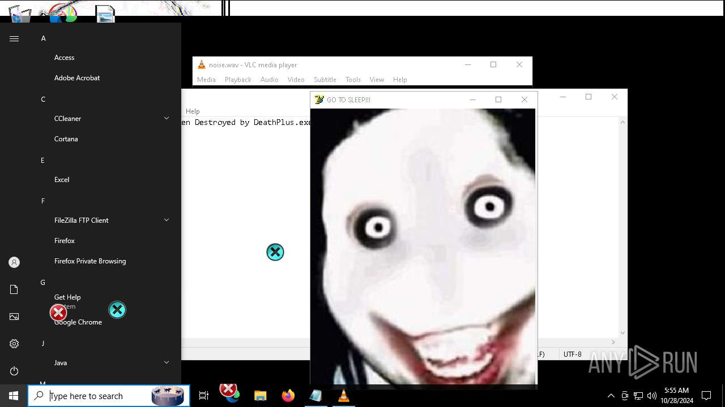Click the VLC cone icon in title bar
Screen dimensions: 725x407
(x=201, y=64)
